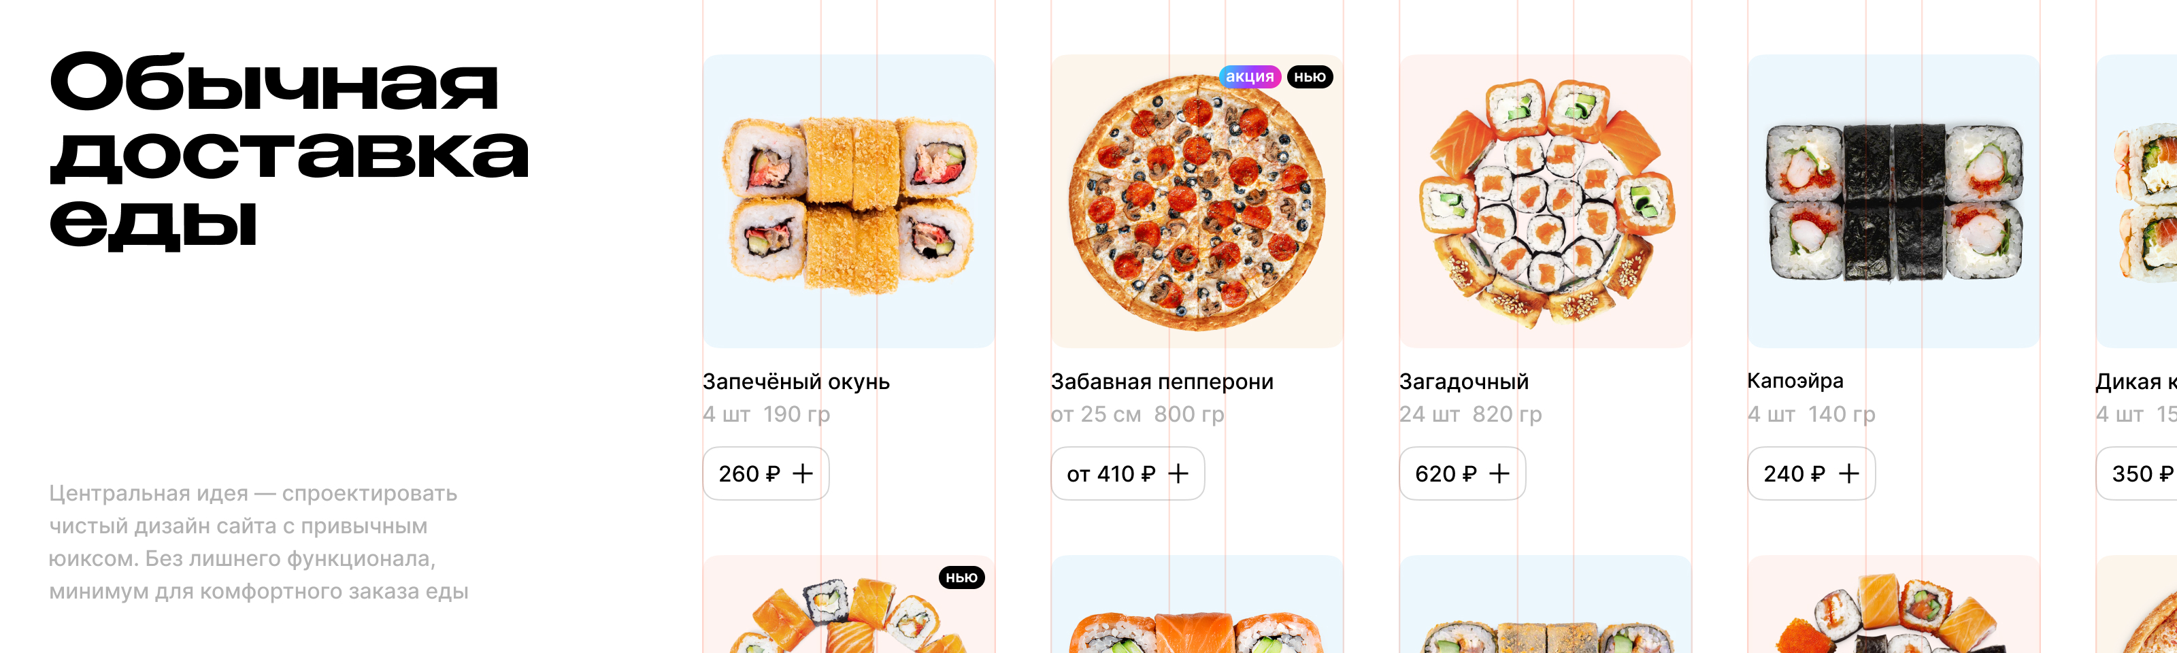Image resolution: width=2177 pixels, height=653 pixels.
Task: Open the Запечёный окунь roll image
Action: click(x=848, y=201)
